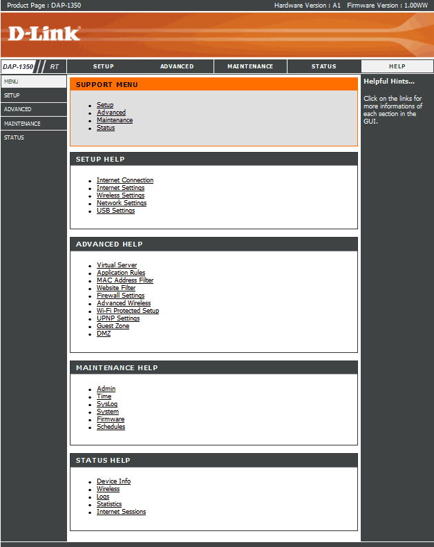Image resolution: width=434 pixels, height=547 pixels.
Task: Open the MAINTENANCE tab in top bar
Action: click(x=250, y=66)
